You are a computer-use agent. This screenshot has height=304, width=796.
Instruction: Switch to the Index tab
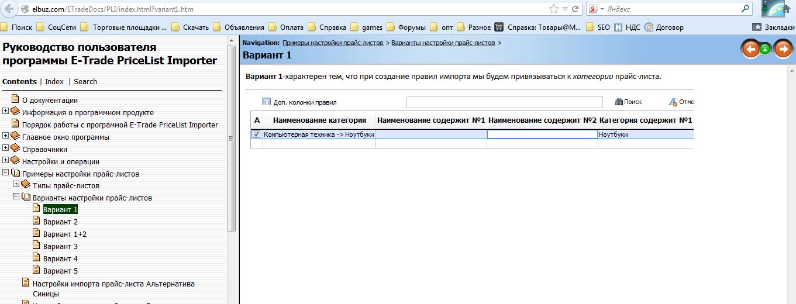point(54,81)
